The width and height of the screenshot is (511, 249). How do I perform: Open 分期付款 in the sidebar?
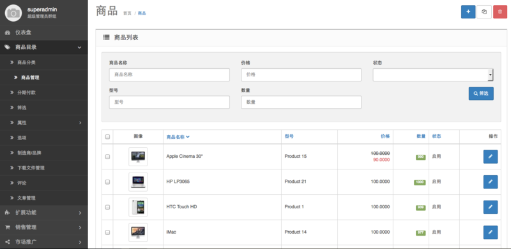click(x=43, y=92)
